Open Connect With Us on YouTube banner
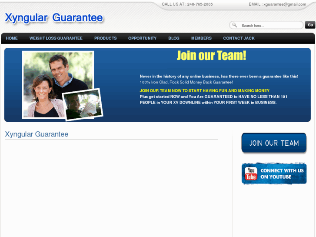 tap(274, 174)
